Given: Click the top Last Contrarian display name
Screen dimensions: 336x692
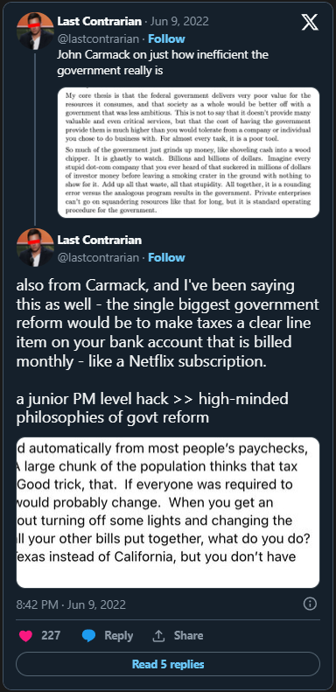Looking at the screenshot, I should [x=100, y=21].
